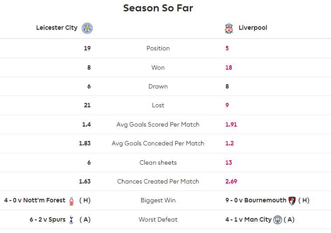Click the Man City badge icon
Screen dimensions: 331x233
278,220
